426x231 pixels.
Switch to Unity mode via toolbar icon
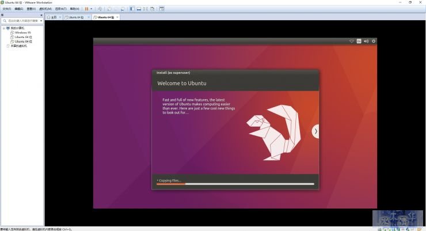coord(153,9)
